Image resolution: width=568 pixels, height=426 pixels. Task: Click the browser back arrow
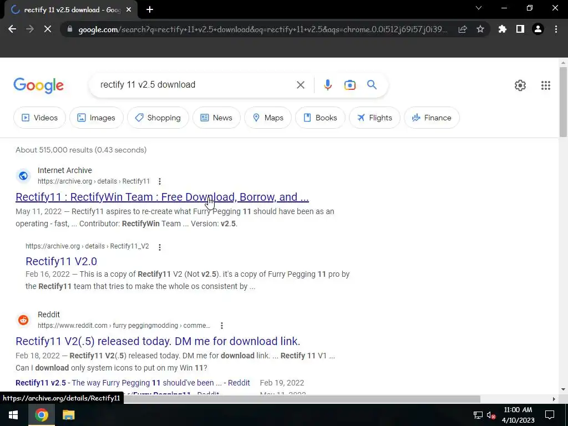click(x=12, y=29)
